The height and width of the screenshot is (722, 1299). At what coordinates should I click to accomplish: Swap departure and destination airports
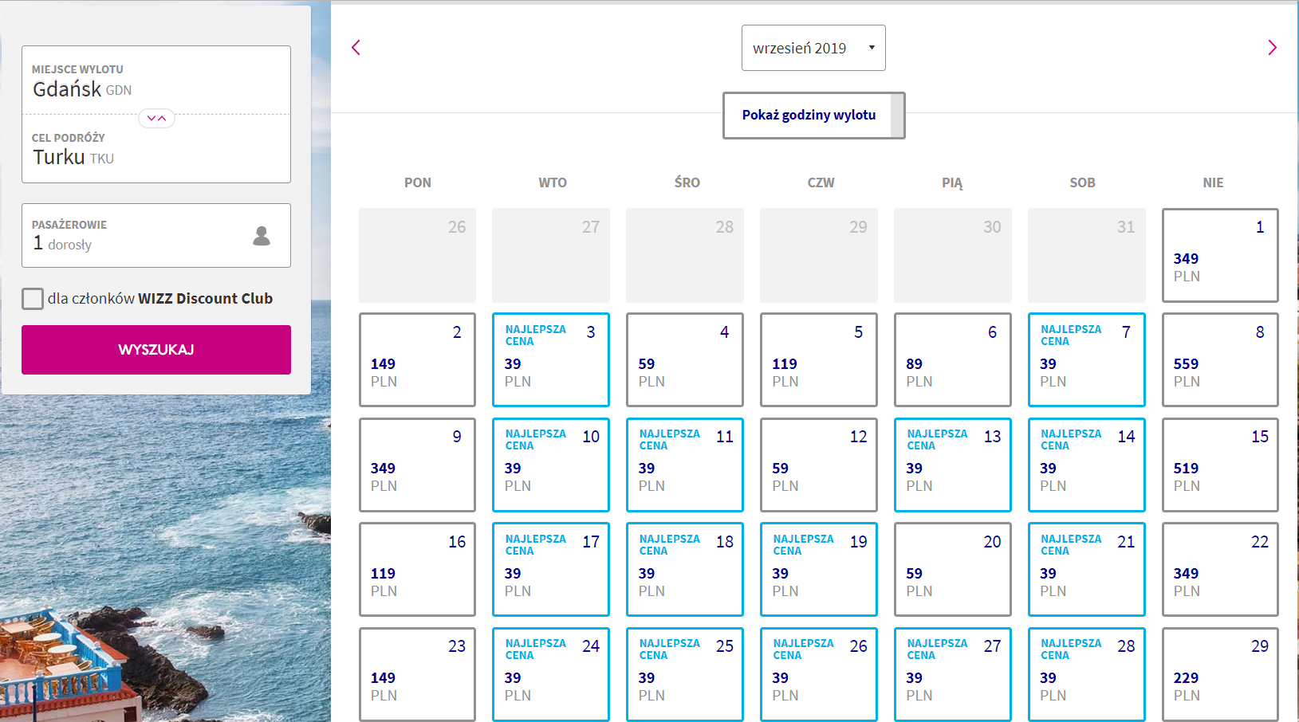click(156, 119)
